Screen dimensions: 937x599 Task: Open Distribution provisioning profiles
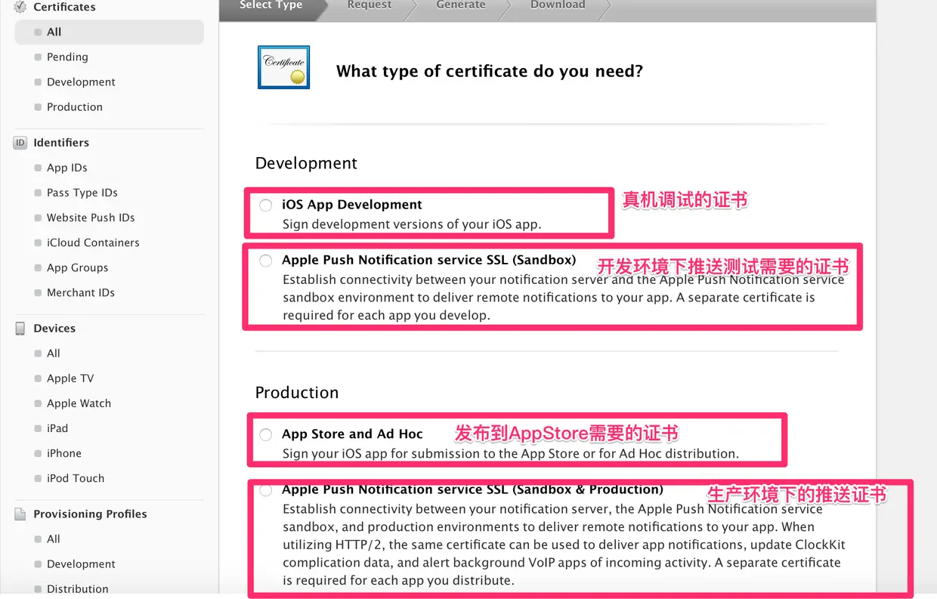(x=78, y=588)
